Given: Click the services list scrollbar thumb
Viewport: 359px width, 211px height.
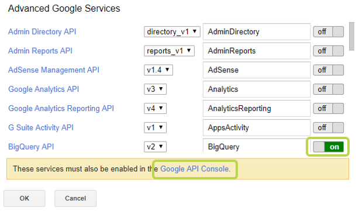Looking at the screenshot, I should tap(351, 36).
